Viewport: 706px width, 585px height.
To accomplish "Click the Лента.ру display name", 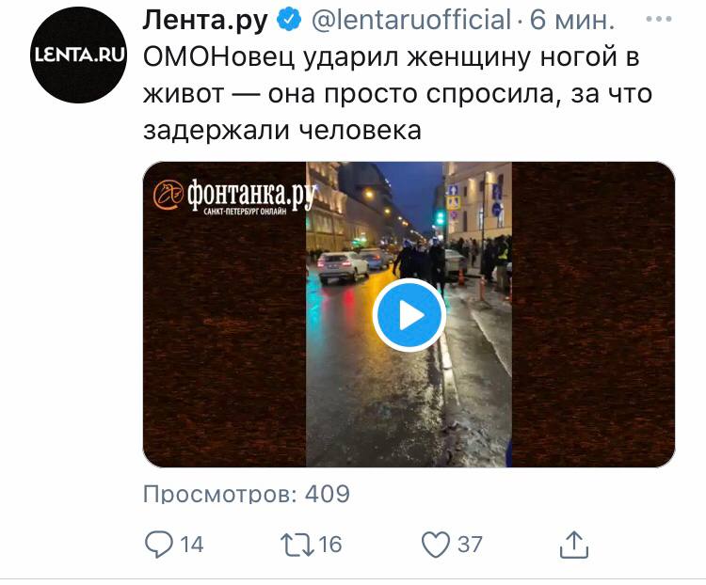I will tap(205, 21).
